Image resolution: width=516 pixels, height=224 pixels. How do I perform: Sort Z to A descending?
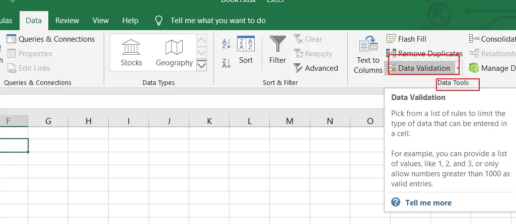point(227,63)
